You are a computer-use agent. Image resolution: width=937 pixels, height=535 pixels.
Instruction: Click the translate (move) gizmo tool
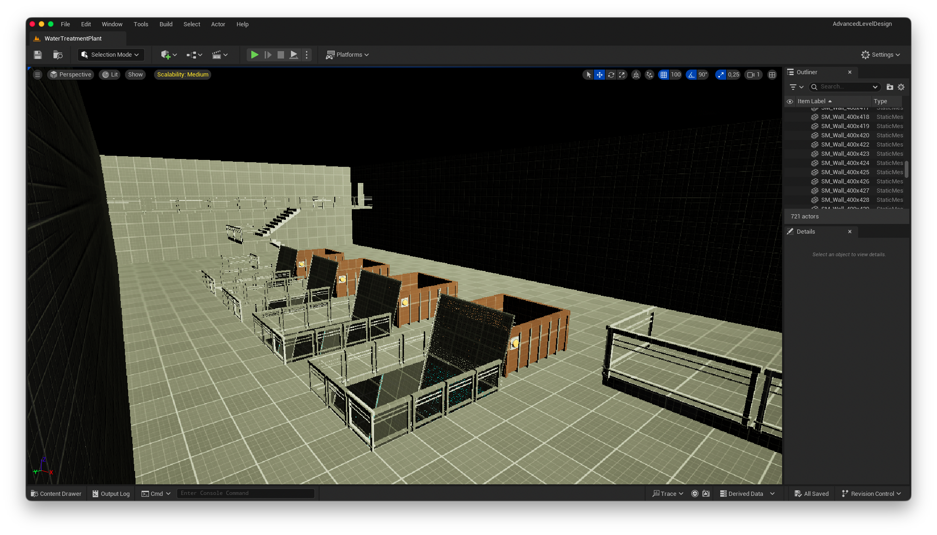599,75
